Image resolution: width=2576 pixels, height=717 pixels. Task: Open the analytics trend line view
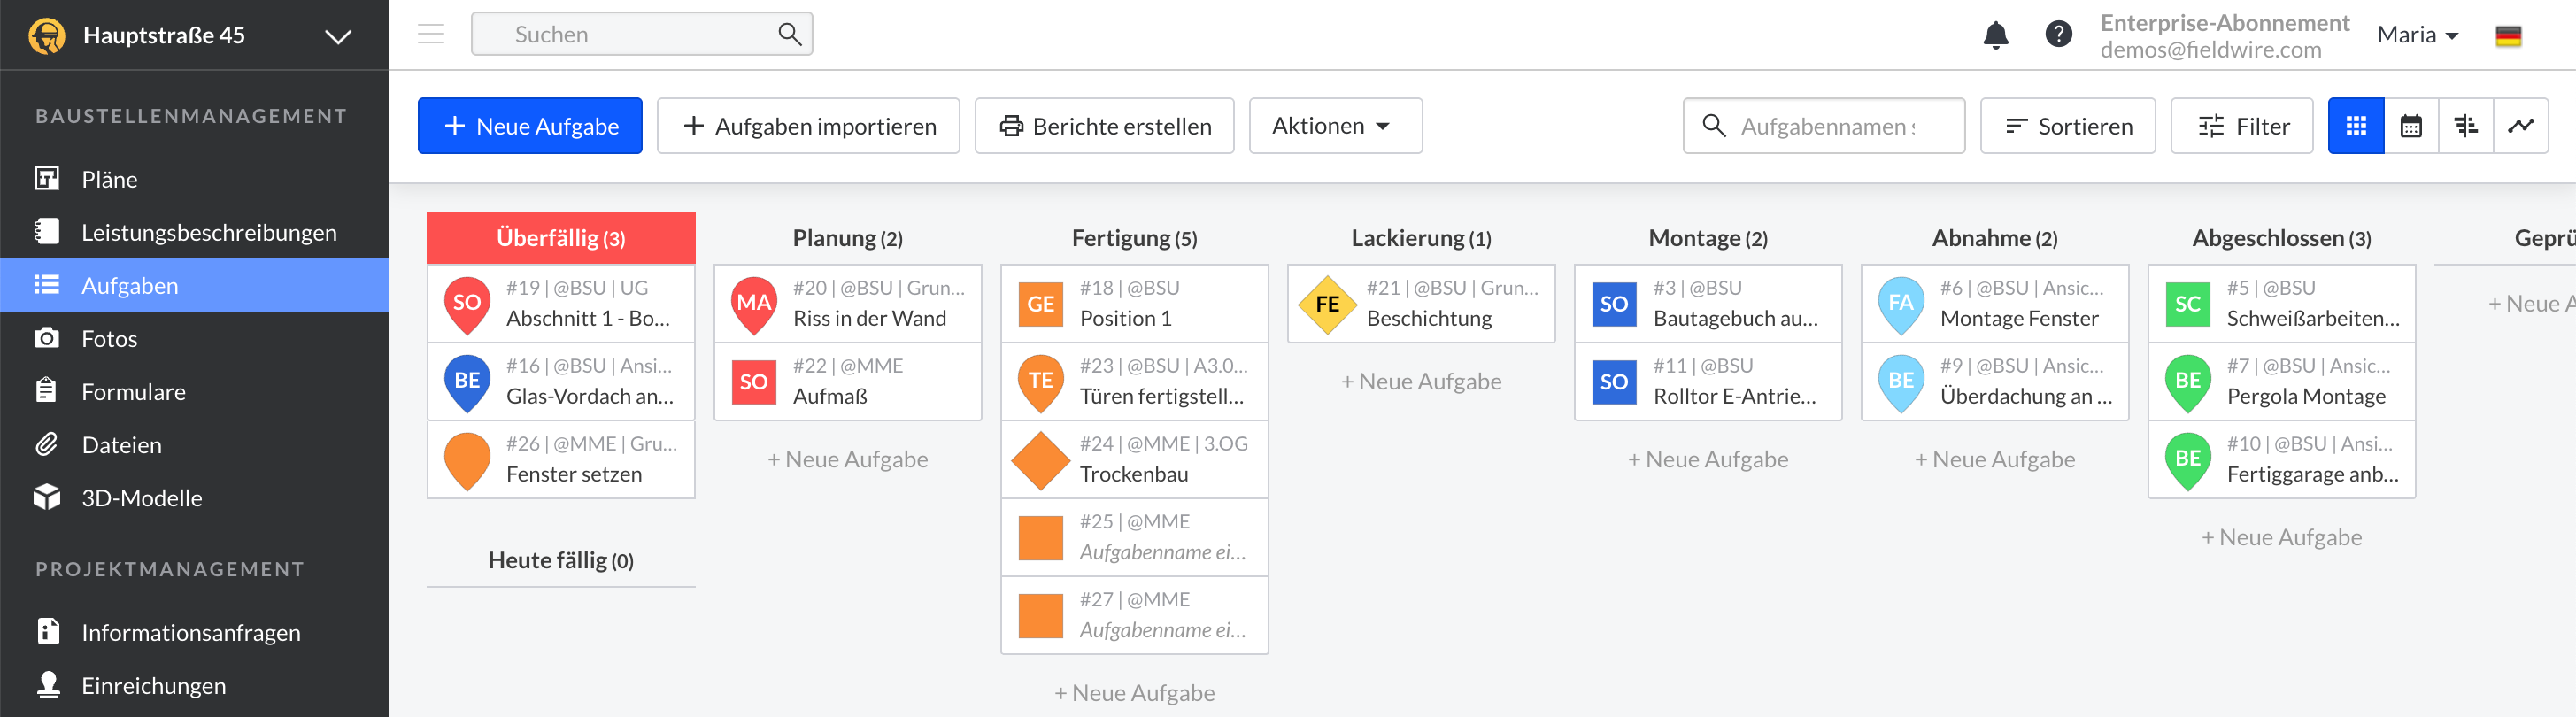coord(2520,126)
